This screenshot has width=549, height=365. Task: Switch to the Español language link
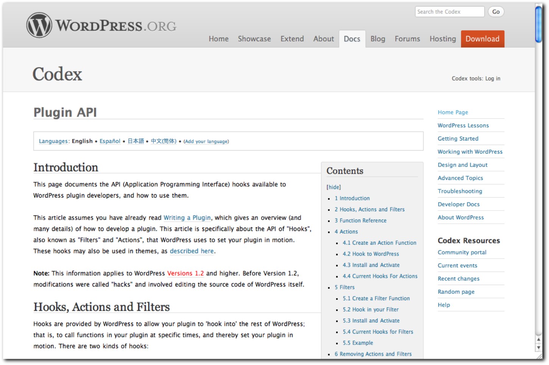tap(110, 141)
